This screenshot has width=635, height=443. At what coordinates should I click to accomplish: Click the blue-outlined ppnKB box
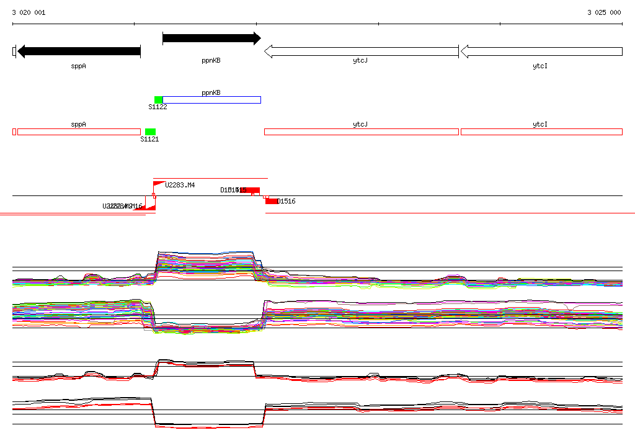[x=212, y=100]
